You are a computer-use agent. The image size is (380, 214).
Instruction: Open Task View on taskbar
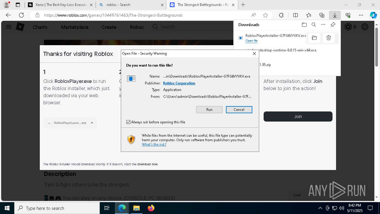(x=107, y=208)
